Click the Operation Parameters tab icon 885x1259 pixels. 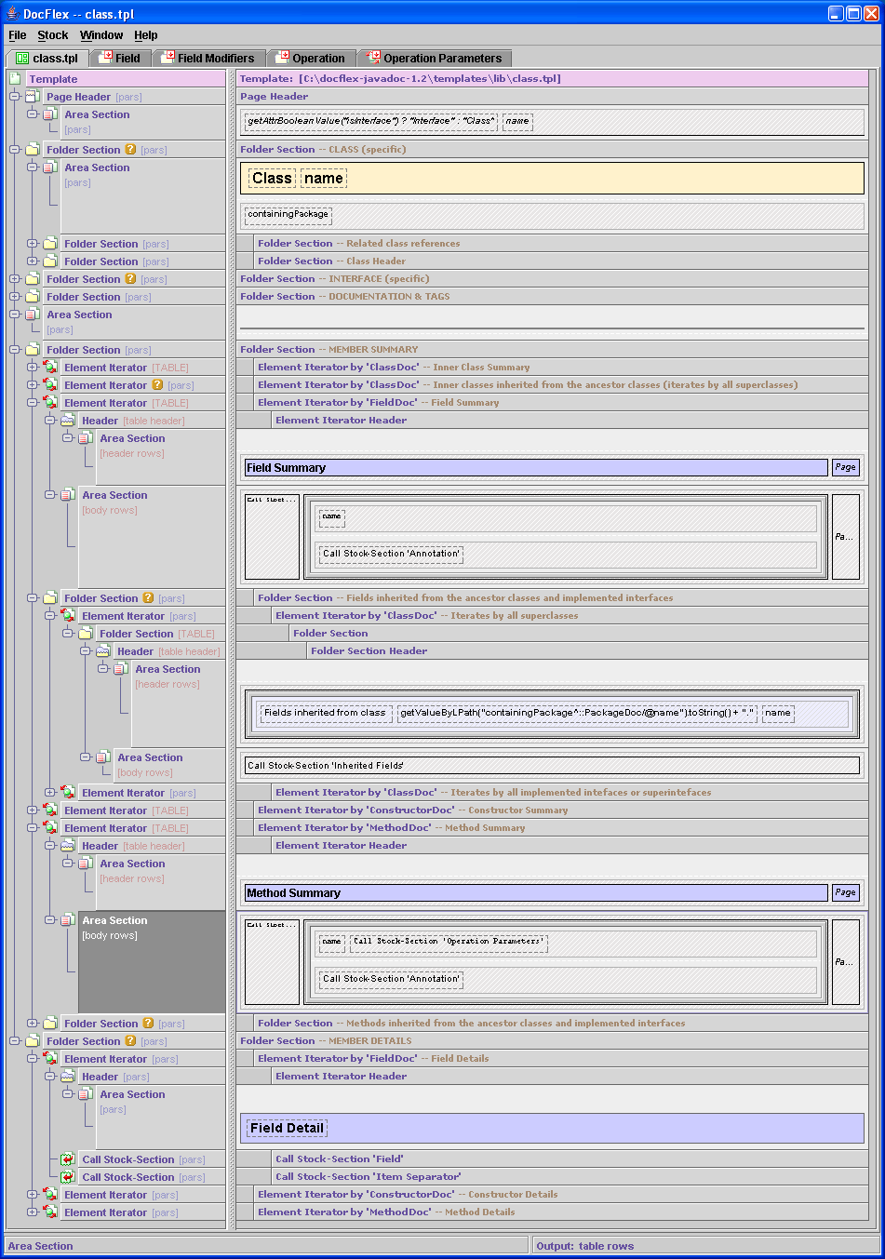point(374,58)
